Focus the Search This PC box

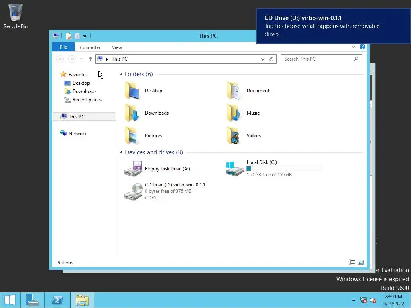[x=321, y=59]
